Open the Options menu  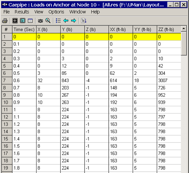click(56, 12)
